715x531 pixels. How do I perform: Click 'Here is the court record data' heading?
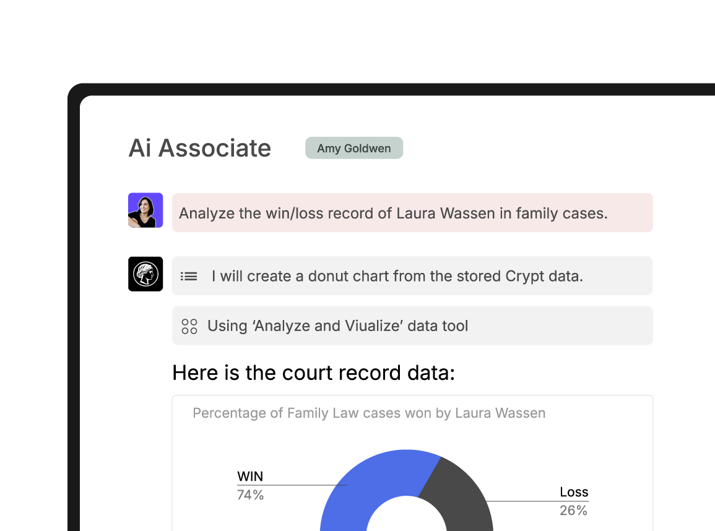pos(314,373)
